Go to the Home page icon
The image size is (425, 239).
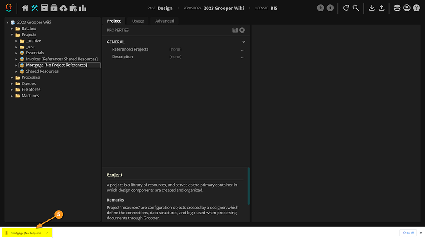click(x=25, y=8)
